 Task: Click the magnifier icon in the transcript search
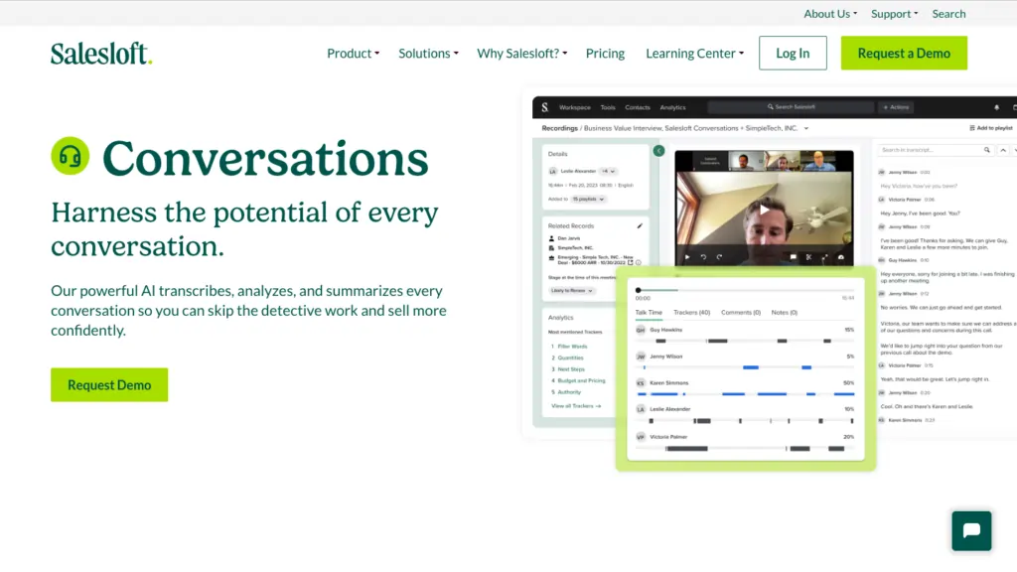pyautogui.click(x=986, y=150)
